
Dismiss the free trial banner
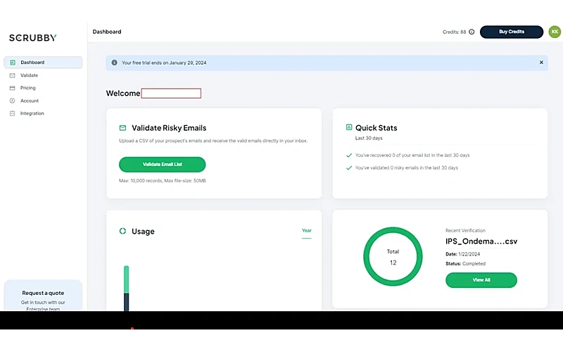coord(541,63)
